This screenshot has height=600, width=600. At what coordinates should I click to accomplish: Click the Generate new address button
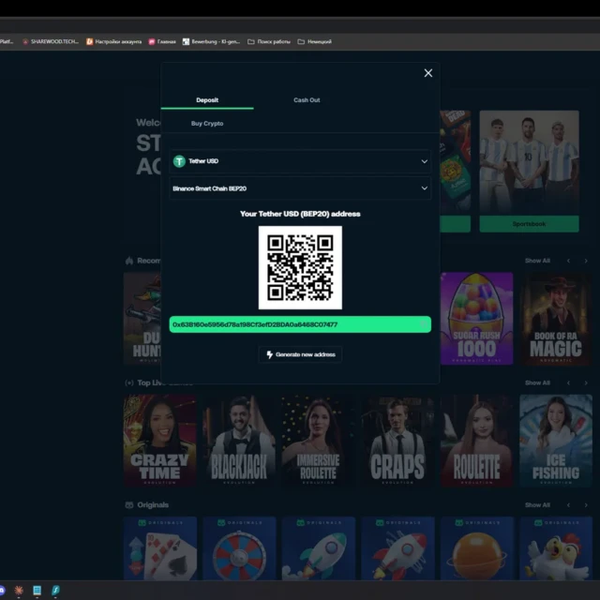pos(300,354)
